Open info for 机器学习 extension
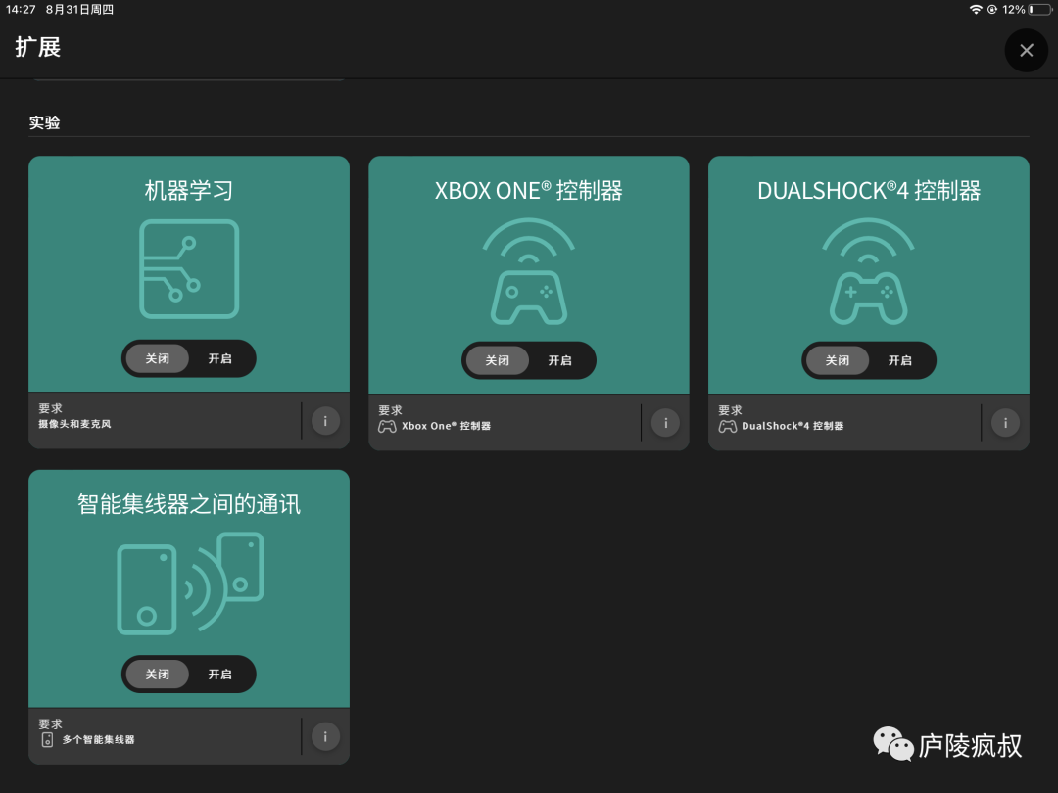This screenshot has height=793, width=1058. coord(325,421)
